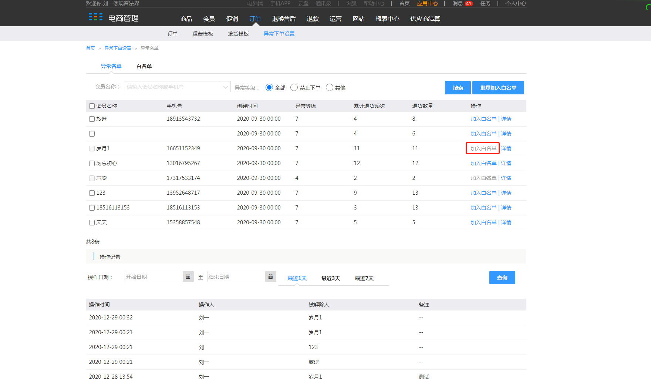This screenshot has width=651, height=379.
Task: Switch to the 白名单 tab
Action: pos(144,66)
